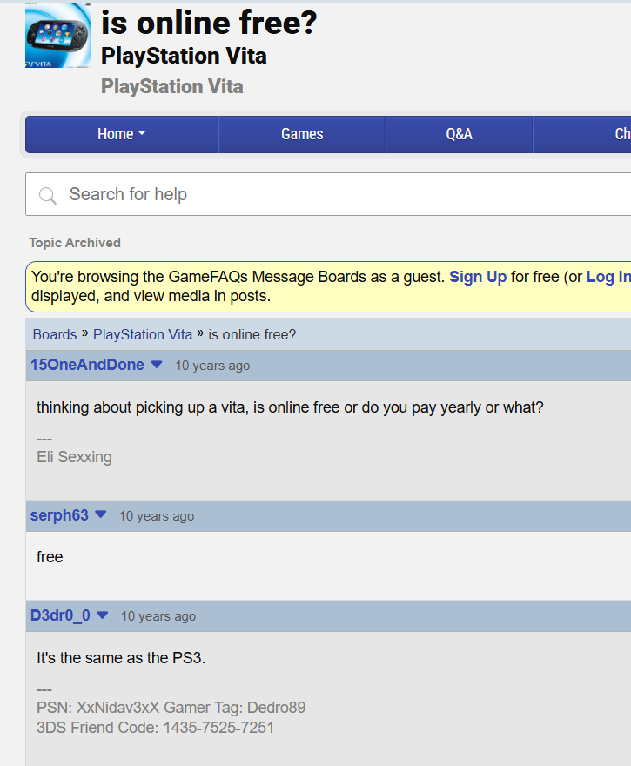Open PlayStation Vita breadcrumb link
The width and height of the screenshot is (631, 766).
143,334
